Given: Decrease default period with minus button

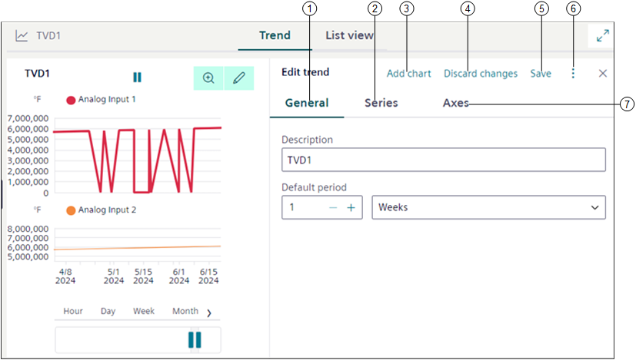Looking at the screenshot, I should (333, 208).
